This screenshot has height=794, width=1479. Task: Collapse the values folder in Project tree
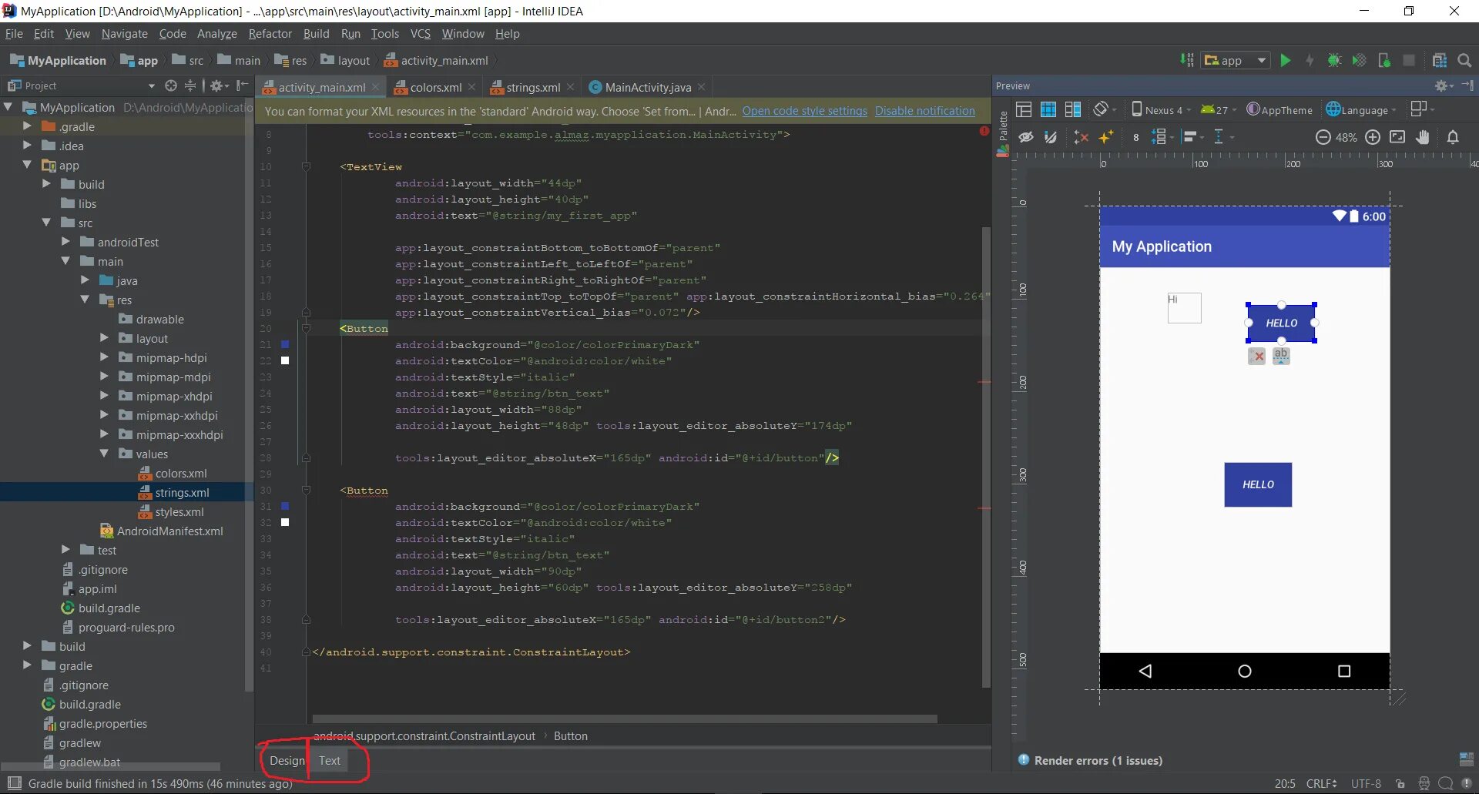point(106,454)
